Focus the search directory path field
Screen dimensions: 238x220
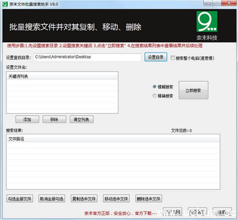click(87, 57)
